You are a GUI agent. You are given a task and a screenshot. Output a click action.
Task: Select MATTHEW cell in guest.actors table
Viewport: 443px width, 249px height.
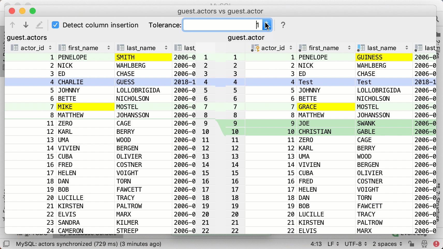point(85,115)
